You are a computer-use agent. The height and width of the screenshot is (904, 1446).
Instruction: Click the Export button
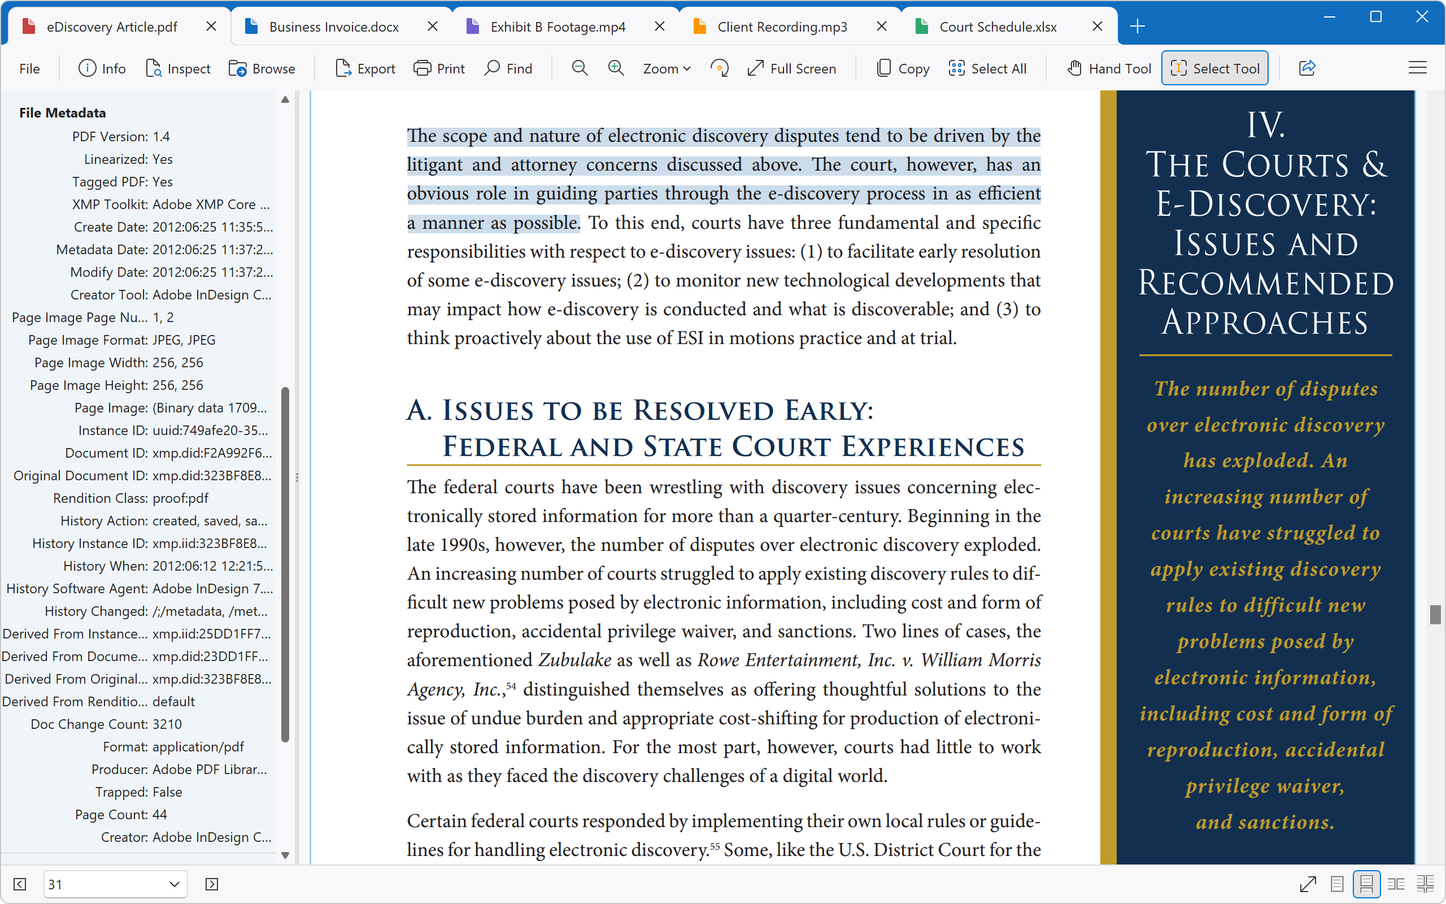tap(365, 68)
